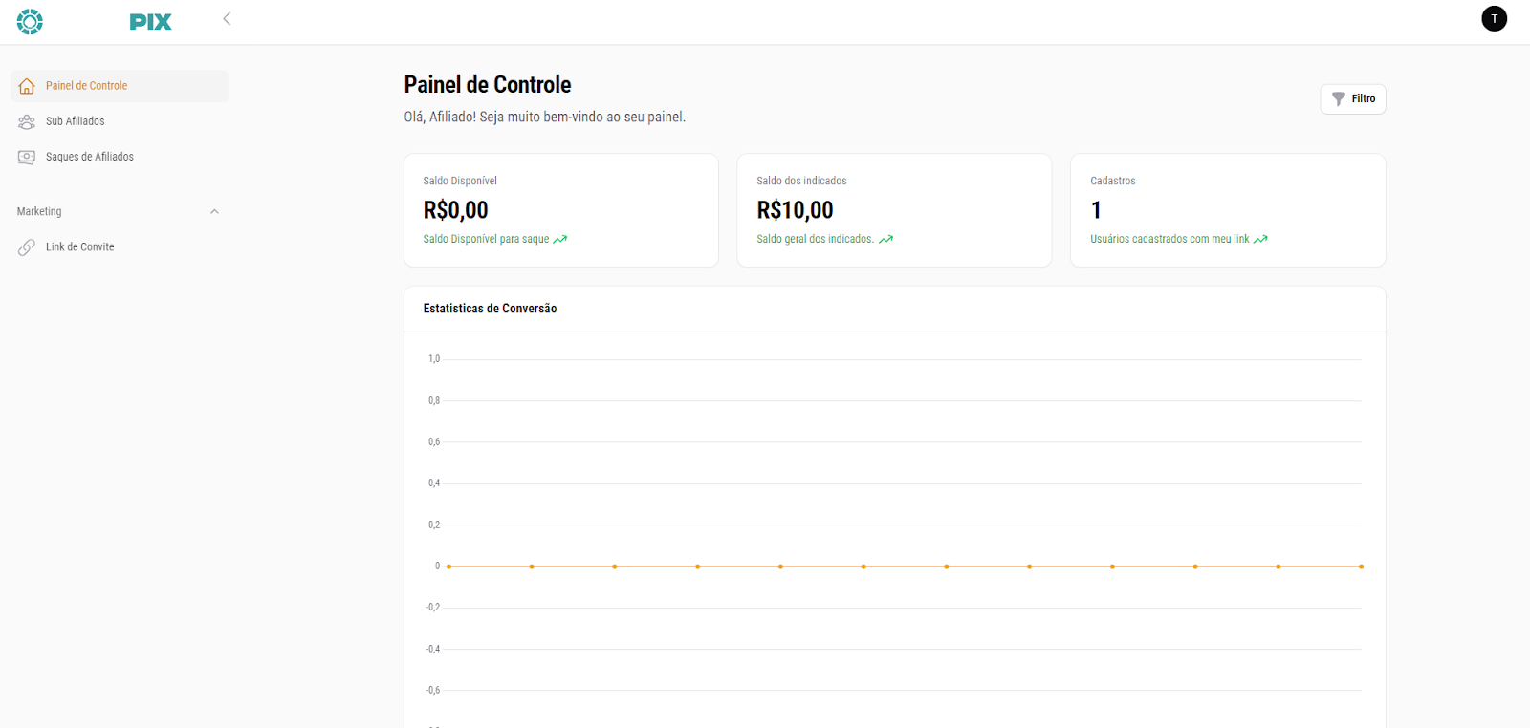Open the user avatar menu
Screen dimensions: 1530x728
tap(1494, 19)
